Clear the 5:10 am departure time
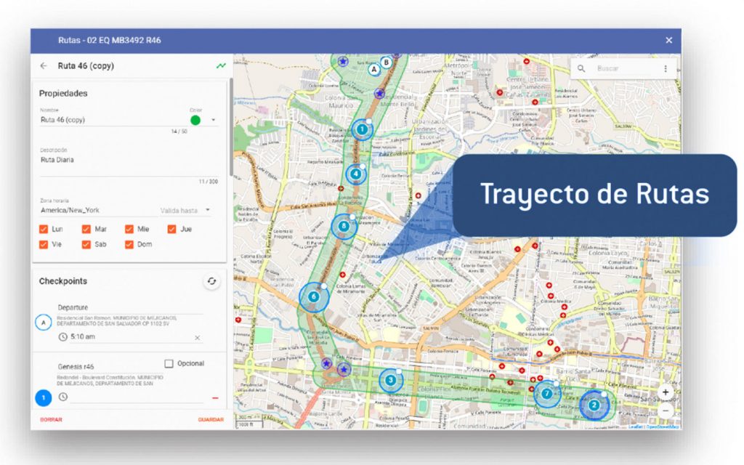Screen dimensions: 744x465 197,338
